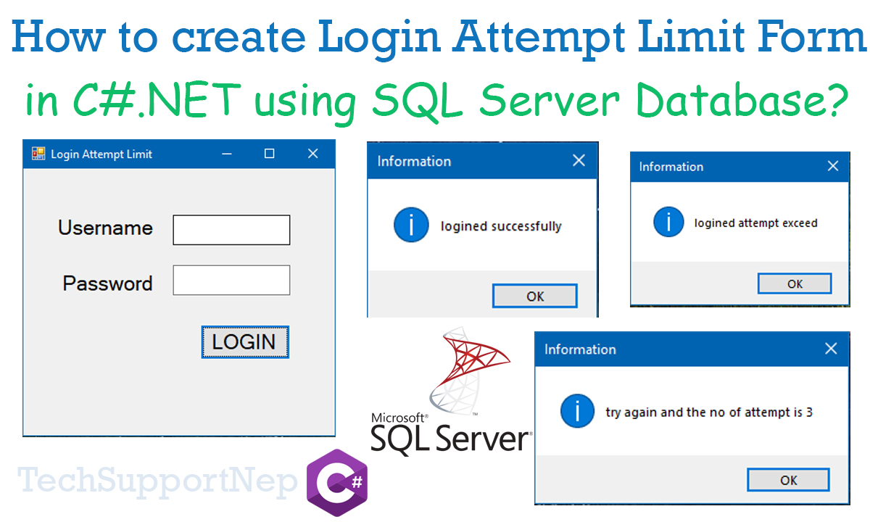Viewport: 870px width, 522px height.
Task: Hit OK on the 'try again' dialog
Action: pyautogui.click(x=788, y=480)
